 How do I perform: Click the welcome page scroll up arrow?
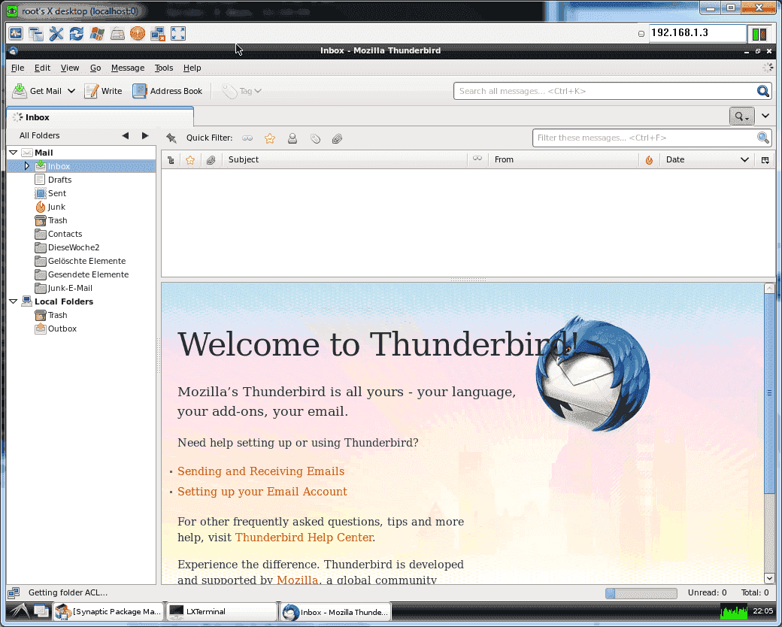pos(769,288)
